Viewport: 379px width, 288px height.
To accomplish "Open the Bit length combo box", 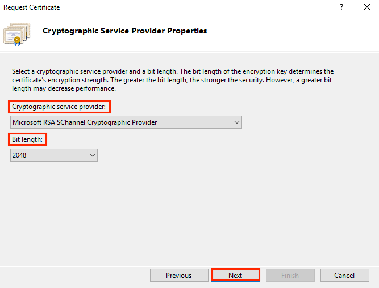I will pos(54,155).
